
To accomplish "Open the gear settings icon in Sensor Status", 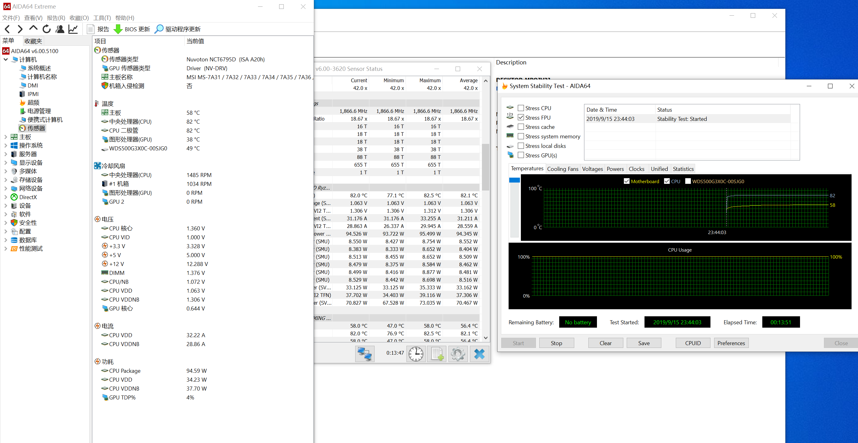I will point(458,354).
